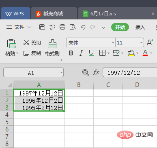
Task: Select row 2 header
Action: pyautogui.click(x=7, y=100)
